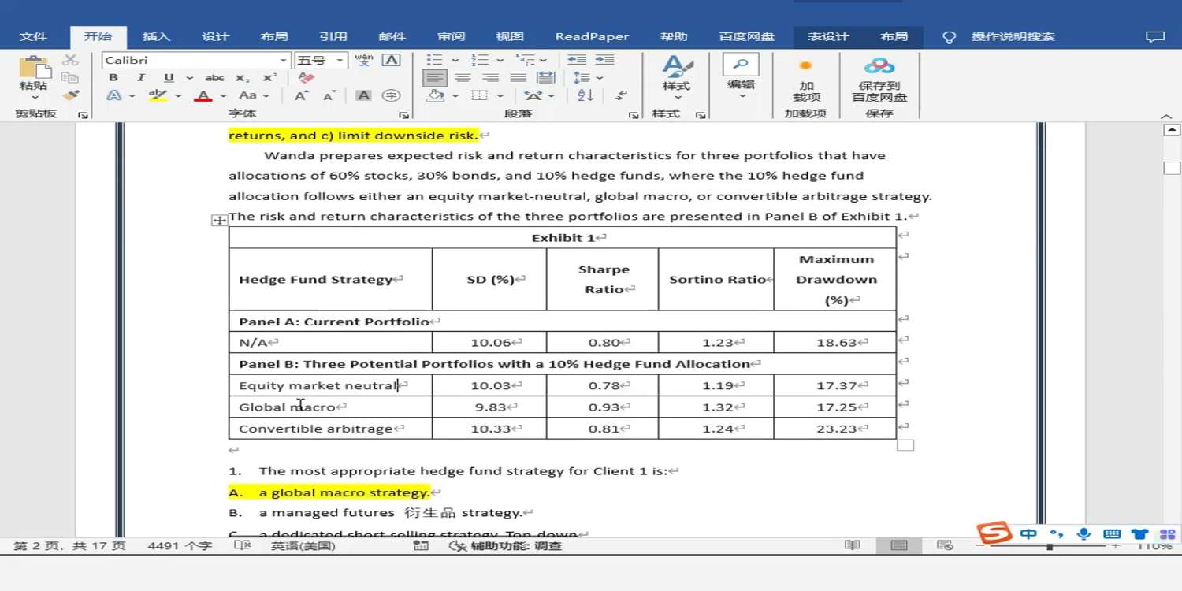Expand the numbered list dropdown arrow
The image size is (1182, 591).
[x=500, y=60]
